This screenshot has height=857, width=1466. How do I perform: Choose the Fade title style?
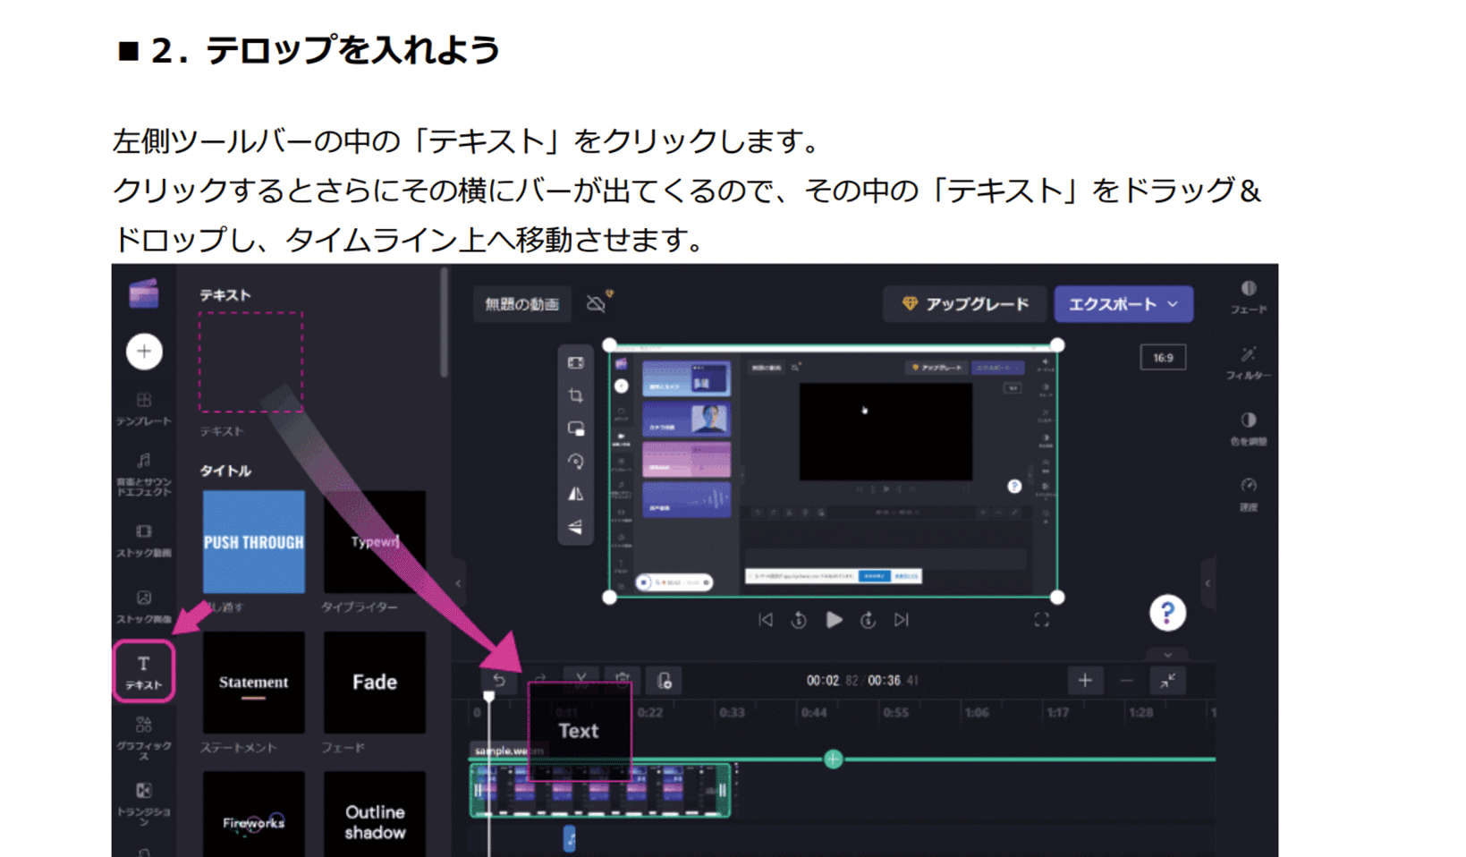pos(374,682)
